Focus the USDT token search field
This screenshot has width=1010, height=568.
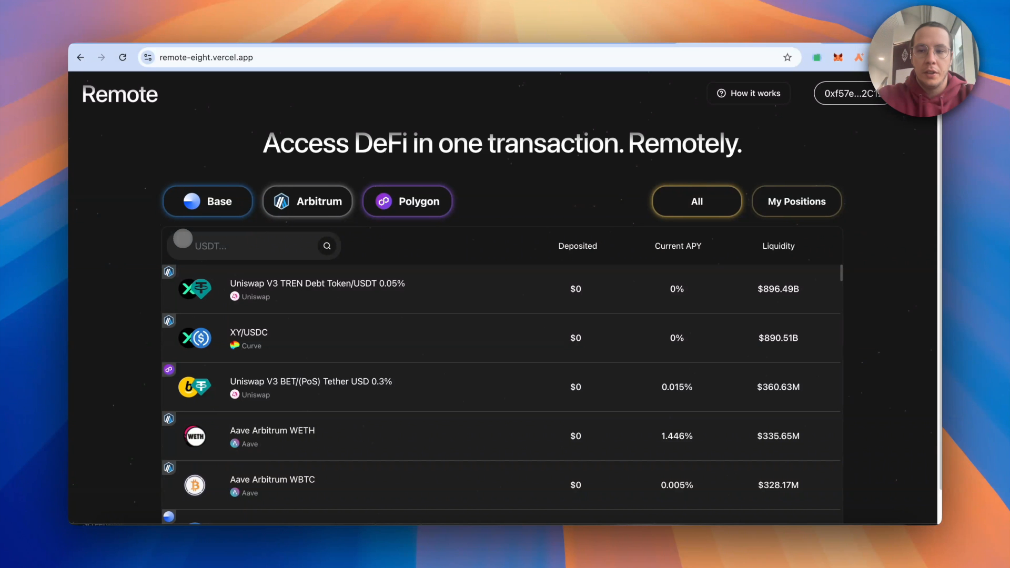254,246
